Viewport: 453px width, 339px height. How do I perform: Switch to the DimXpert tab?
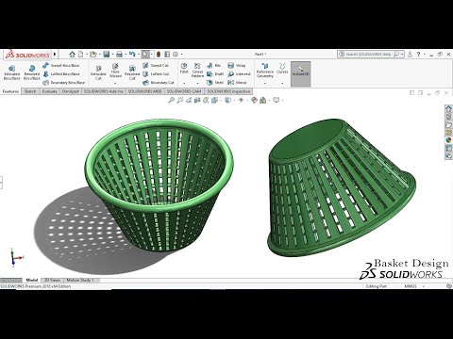pyautogui.click(x=71, y=91)
